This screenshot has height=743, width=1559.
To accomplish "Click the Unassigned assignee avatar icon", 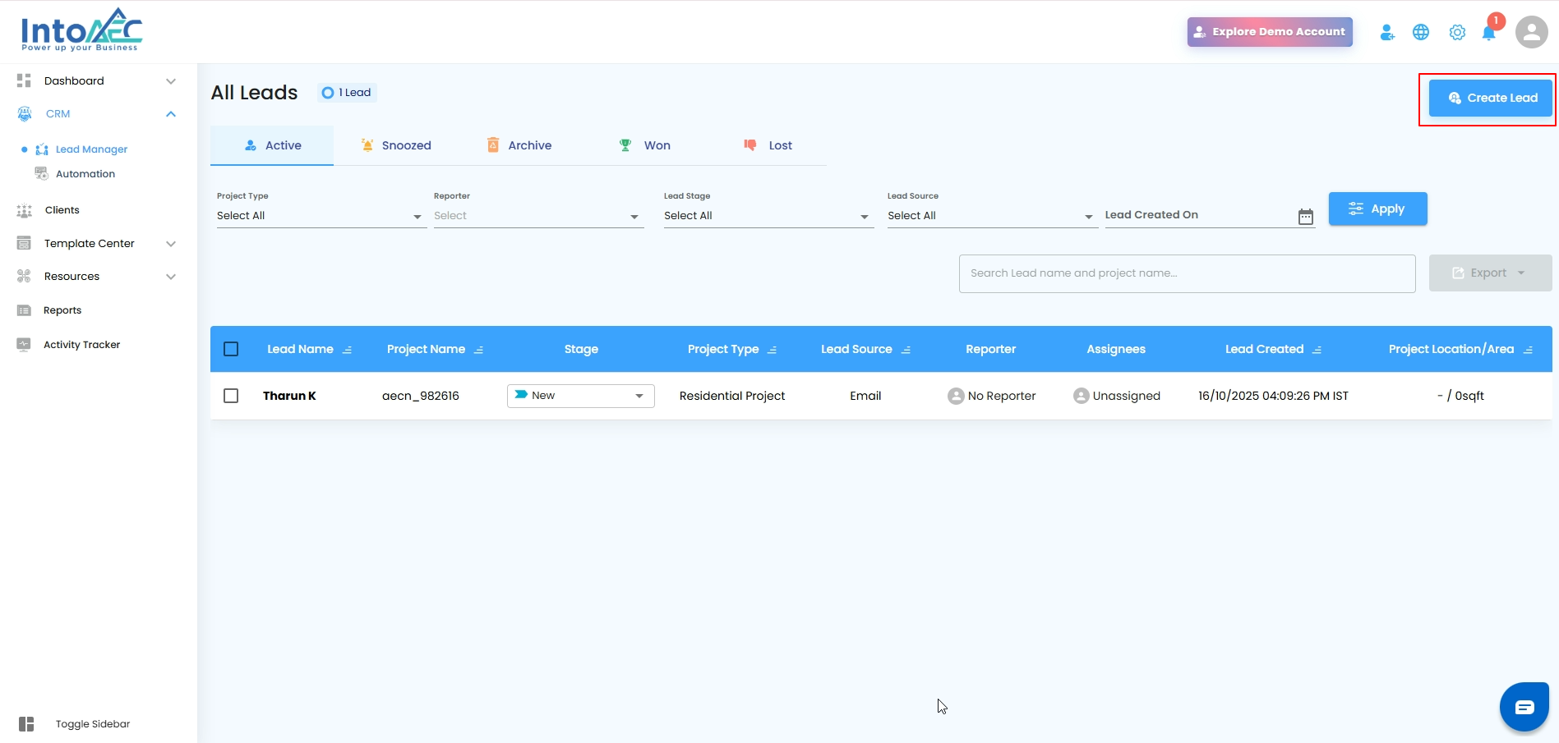I will pyautogui.click(x=1082, y=396).
